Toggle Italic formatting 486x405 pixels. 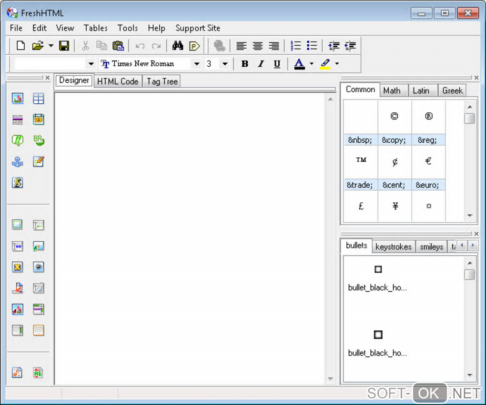coord(261,64)
